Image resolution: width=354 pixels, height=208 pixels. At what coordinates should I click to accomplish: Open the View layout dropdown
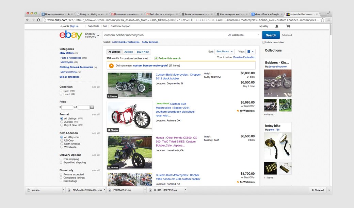[251, 52]
